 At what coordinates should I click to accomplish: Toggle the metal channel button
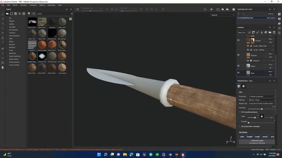click(x=265, y=136)
